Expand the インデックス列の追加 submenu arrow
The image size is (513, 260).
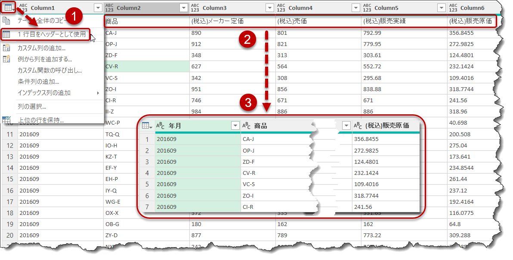98,93
